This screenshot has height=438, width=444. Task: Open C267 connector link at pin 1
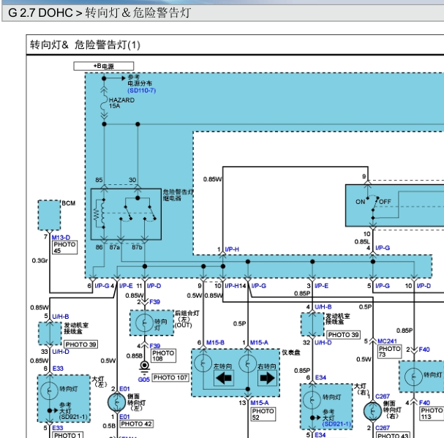(383, 396)
